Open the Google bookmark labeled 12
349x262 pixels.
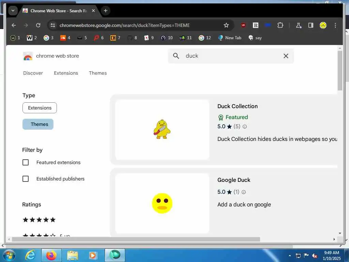point(205,38)
